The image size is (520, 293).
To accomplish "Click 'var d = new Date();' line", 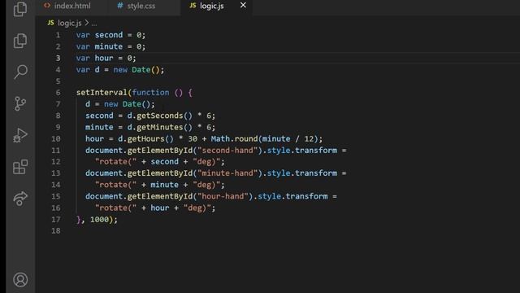I will [120, 70].
